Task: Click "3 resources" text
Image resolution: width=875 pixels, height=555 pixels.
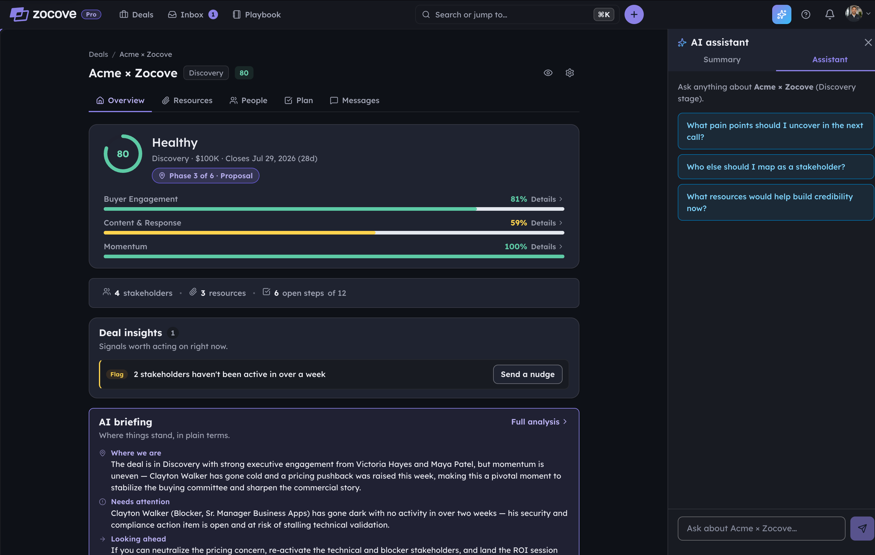Action: [x=223, y=293]
